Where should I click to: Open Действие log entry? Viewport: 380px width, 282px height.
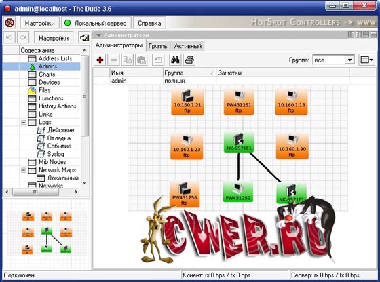(x=60, y=130)
